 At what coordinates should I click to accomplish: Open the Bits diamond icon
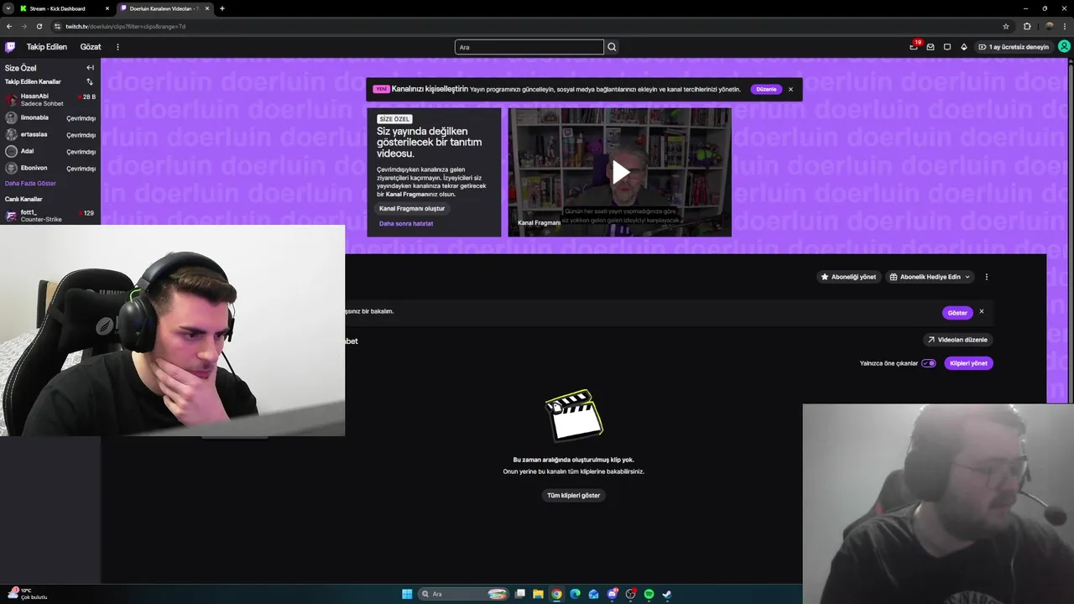(x=963, y=47)
